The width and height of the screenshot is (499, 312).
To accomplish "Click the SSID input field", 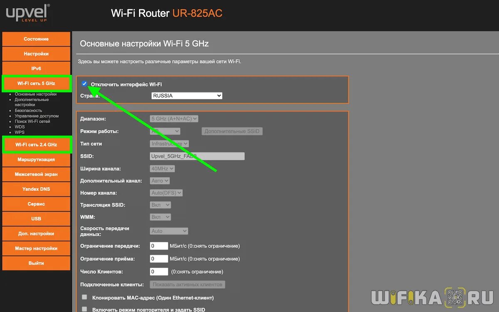I will (197, 156).
